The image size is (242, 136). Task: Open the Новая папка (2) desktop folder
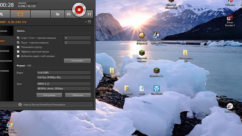[x=186, y=56]
